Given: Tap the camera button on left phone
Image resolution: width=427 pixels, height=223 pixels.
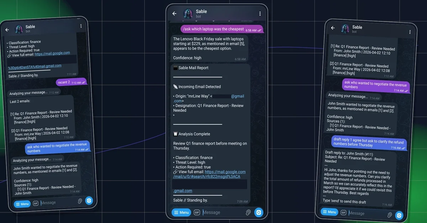Looking at the screenshot, I should (x=89, y=201).
